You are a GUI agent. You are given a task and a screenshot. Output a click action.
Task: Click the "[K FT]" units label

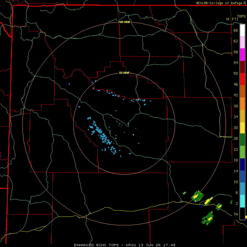tap(232, 19)
